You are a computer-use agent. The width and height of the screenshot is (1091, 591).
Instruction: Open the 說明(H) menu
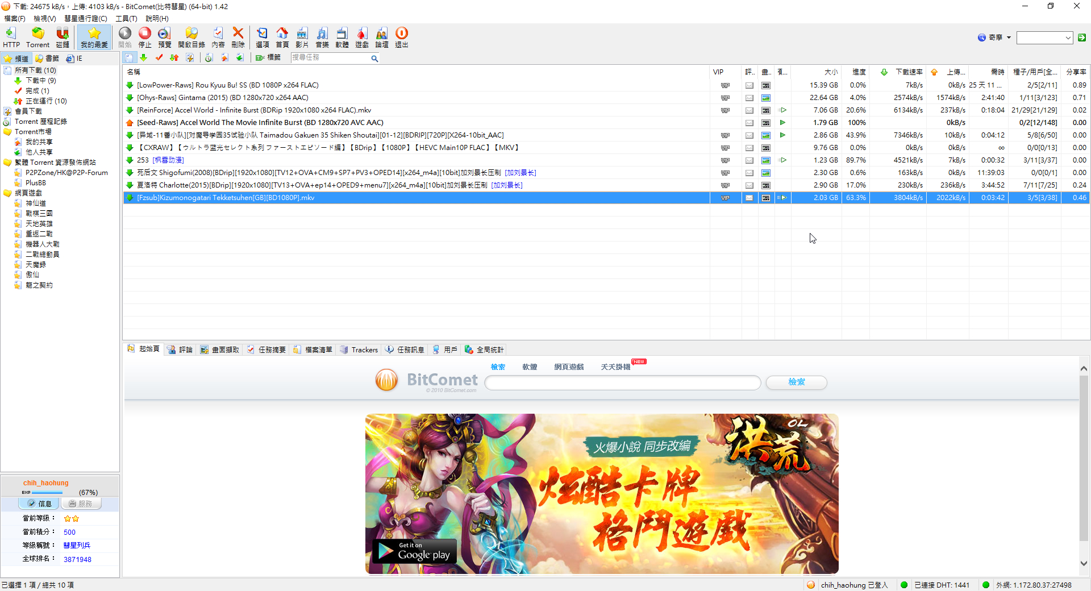tap(157, 19)
